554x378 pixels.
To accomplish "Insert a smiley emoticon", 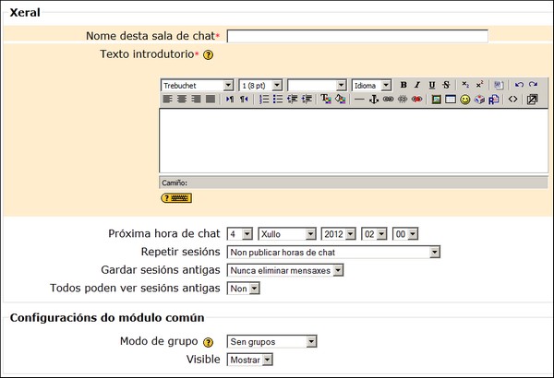I will [465, 100].
